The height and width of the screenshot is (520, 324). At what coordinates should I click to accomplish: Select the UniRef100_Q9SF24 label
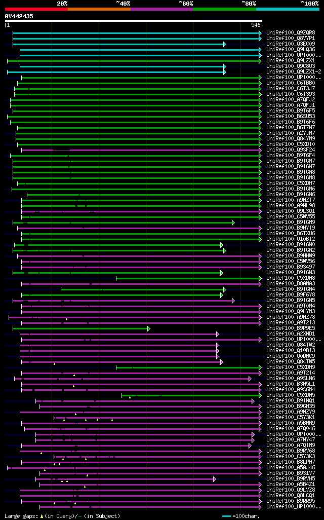coord(291,150)
